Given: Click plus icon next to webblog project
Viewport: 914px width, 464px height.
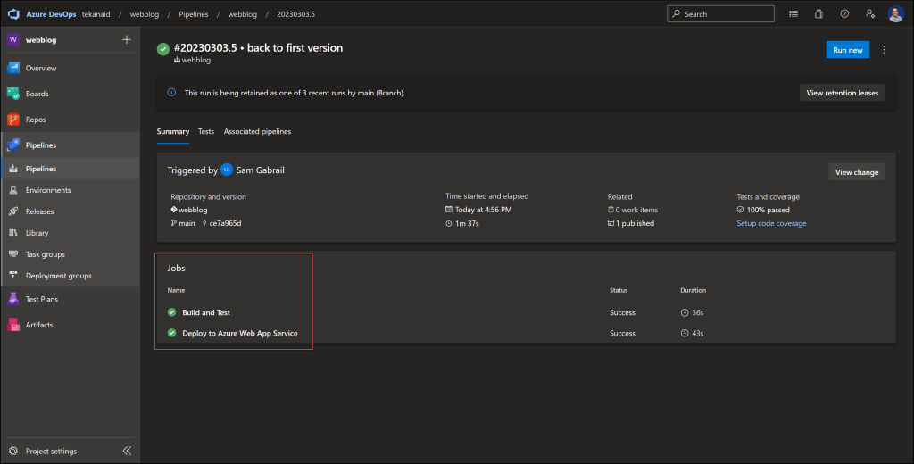Looking at the screenshot, I should pyautogui.click(x=126, y=40).
